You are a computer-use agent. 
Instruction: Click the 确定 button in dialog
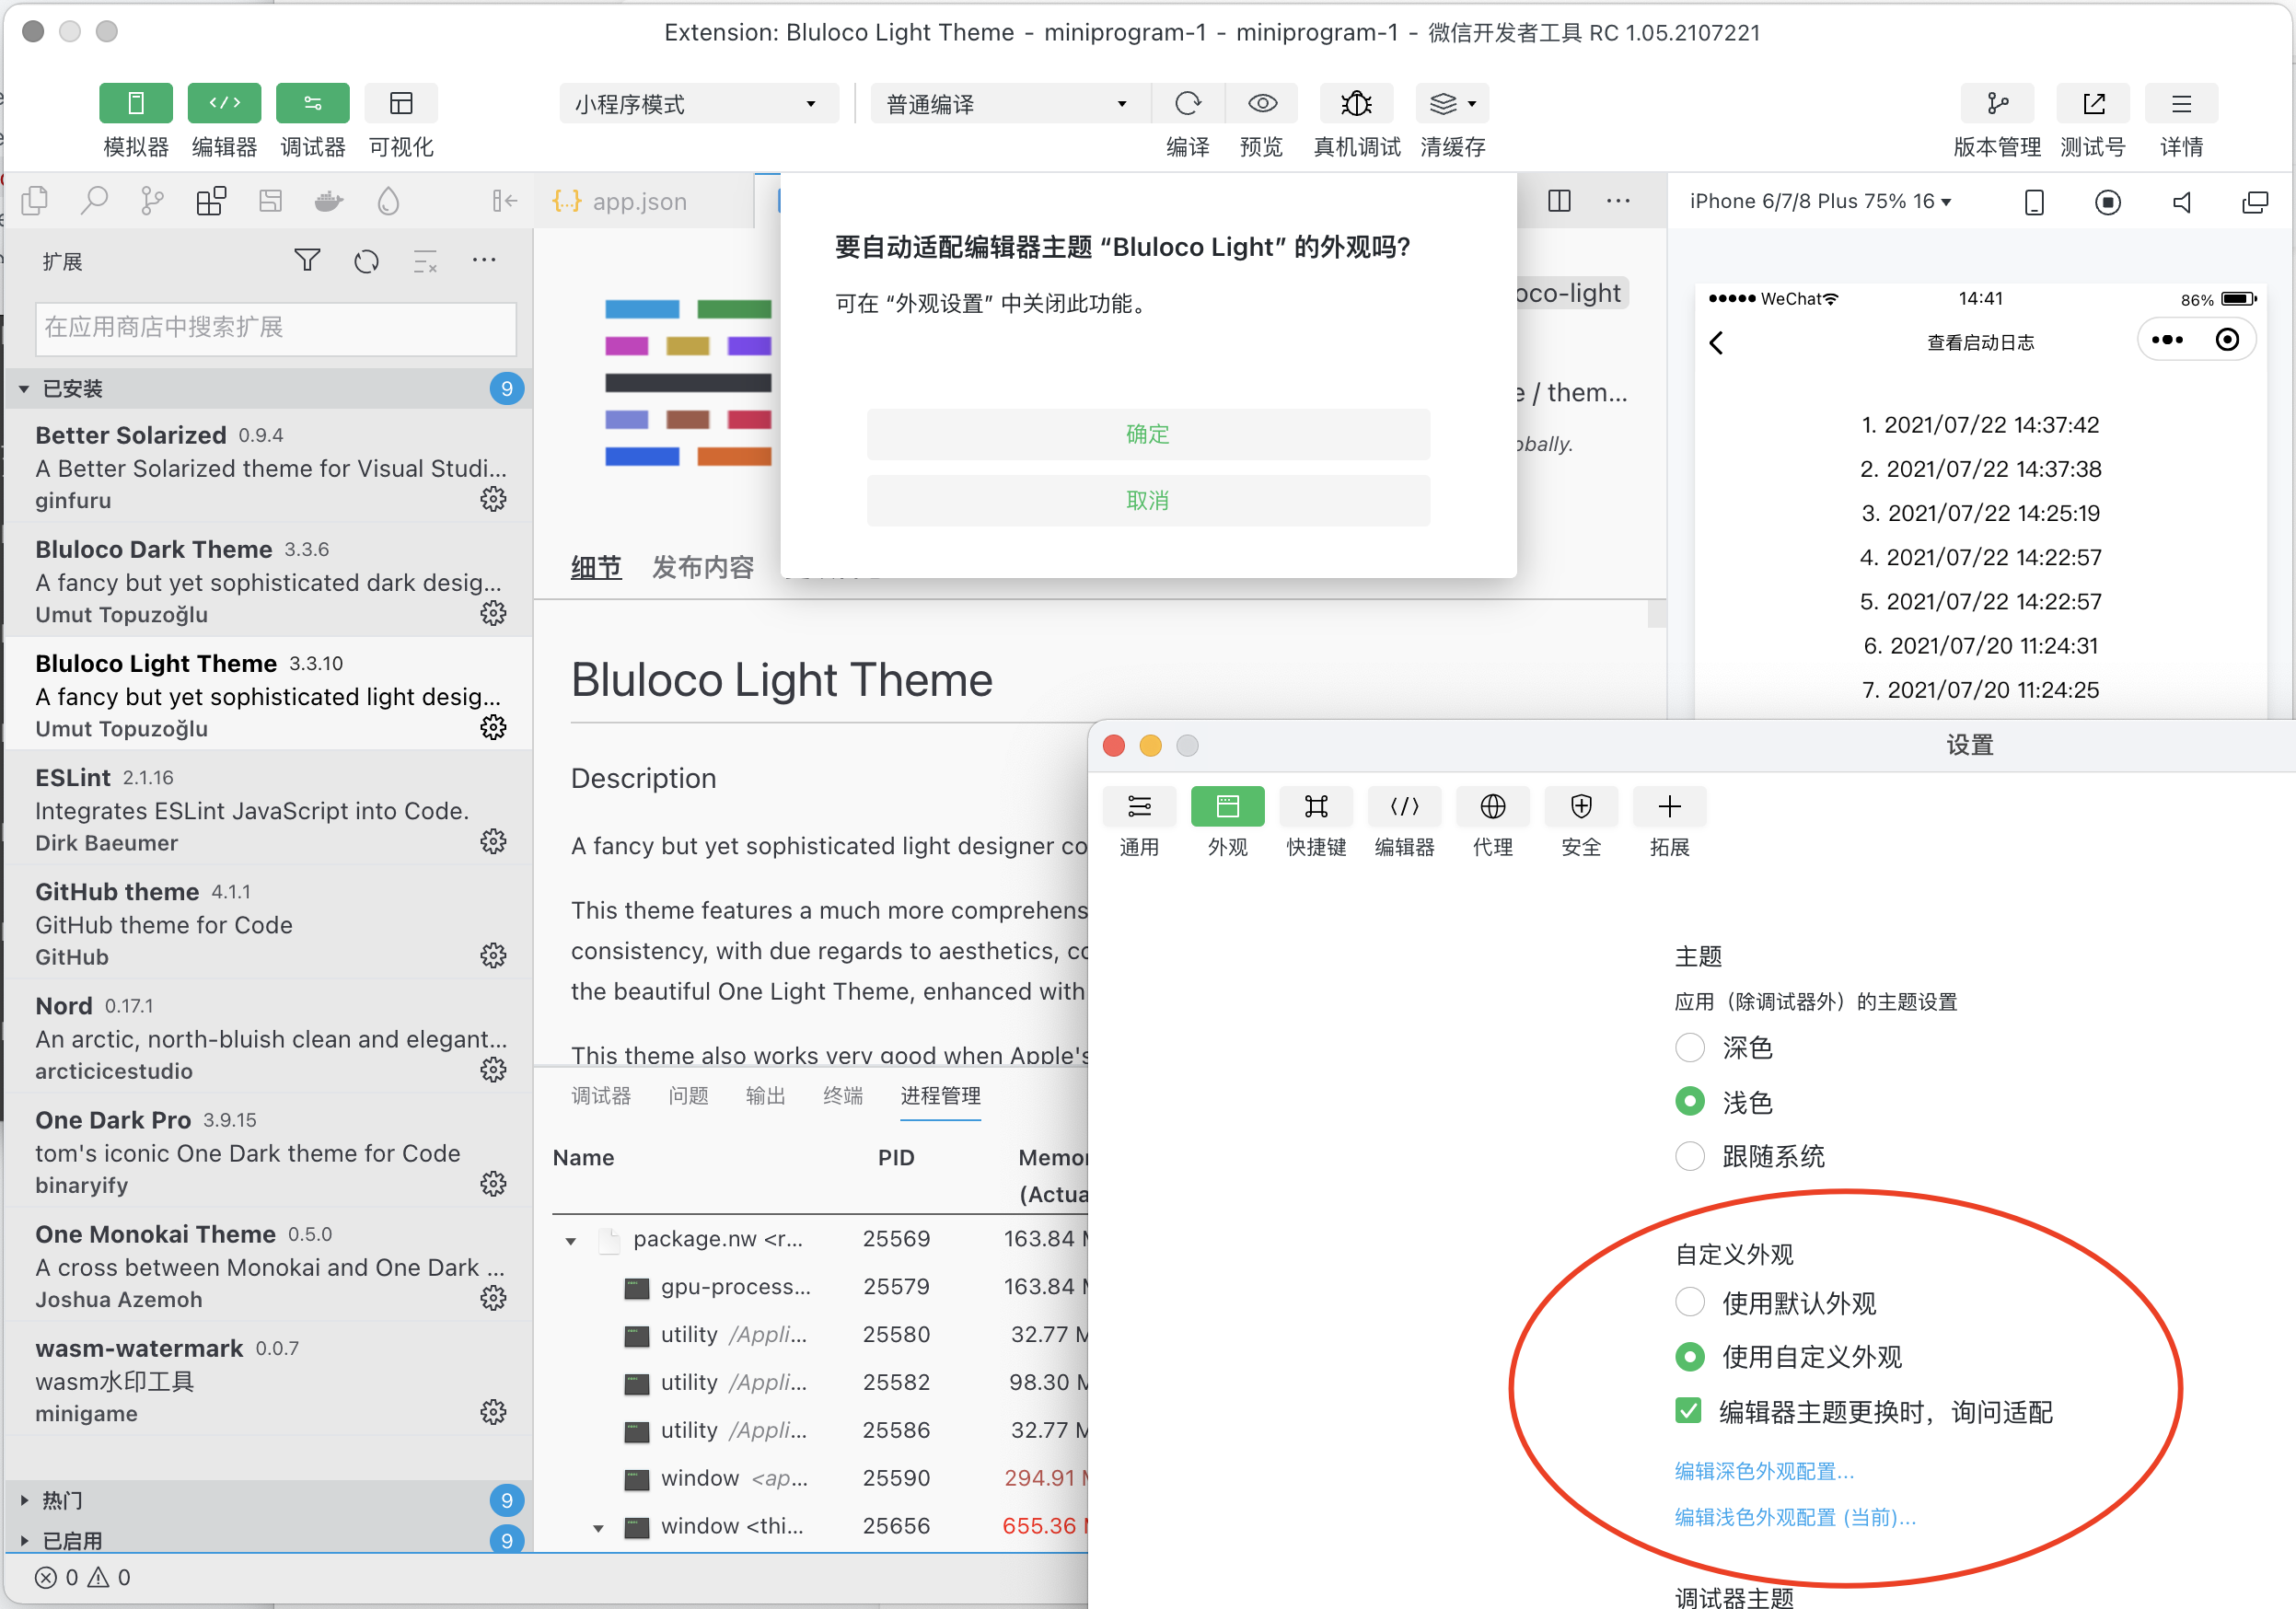(1147, 434)
